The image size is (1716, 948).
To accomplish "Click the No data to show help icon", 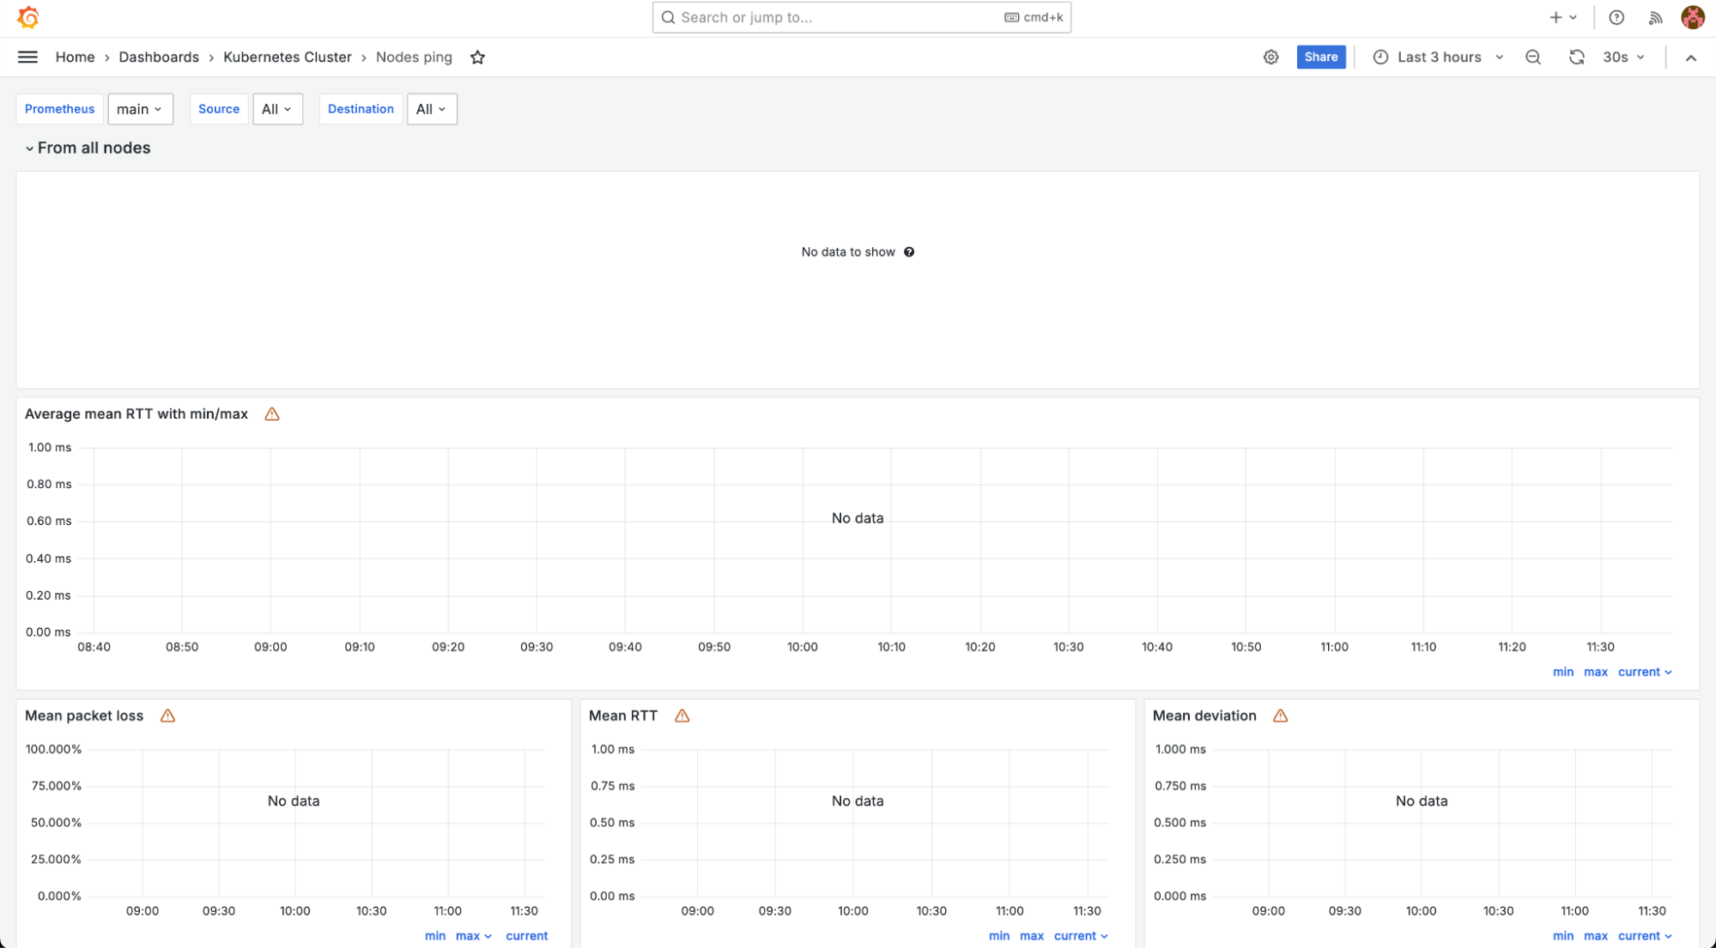I will point(909,251).
